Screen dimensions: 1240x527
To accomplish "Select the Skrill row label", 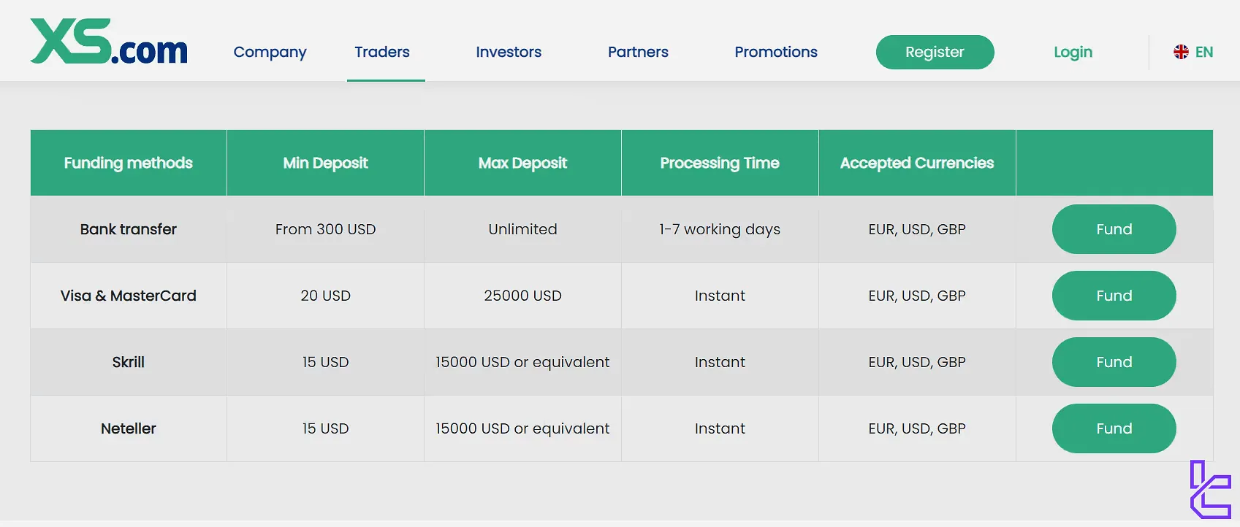I will click(129, 362).
